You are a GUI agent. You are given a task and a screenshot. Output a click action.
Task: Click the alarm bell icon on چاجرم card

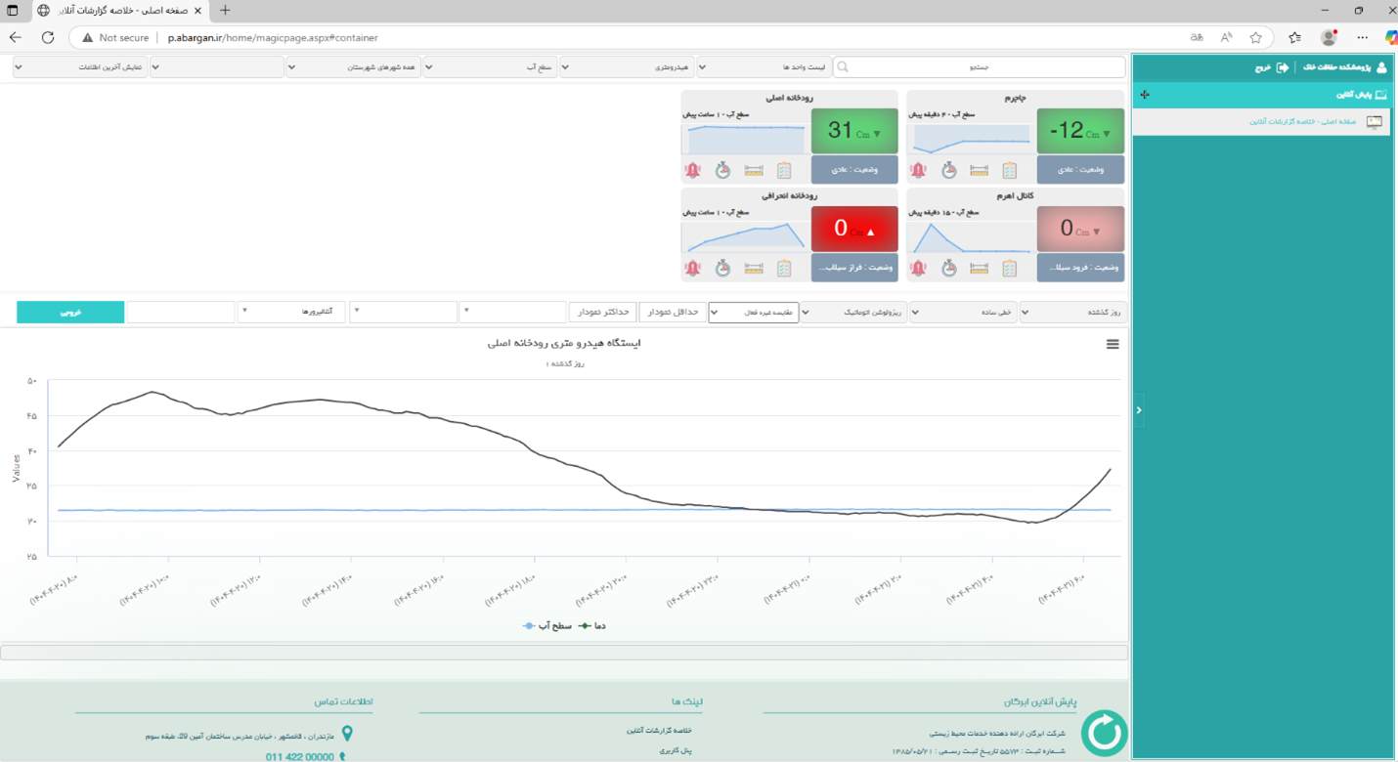pyautogui.click(x=919, y=170)
